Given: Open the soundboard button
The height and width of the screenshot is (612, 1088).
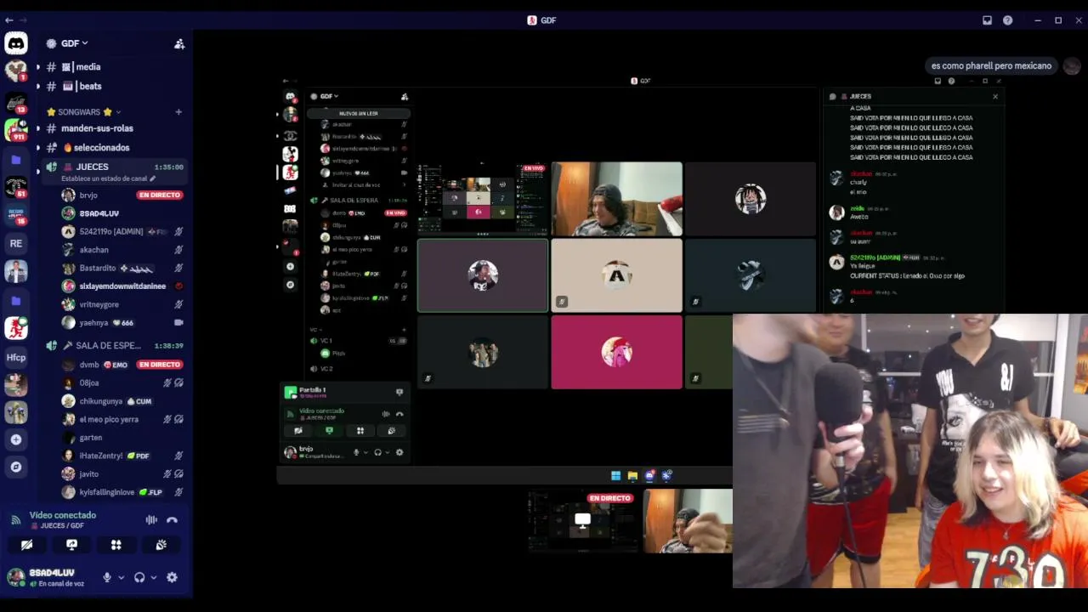Looking at the screenshot, I should 161,545.
